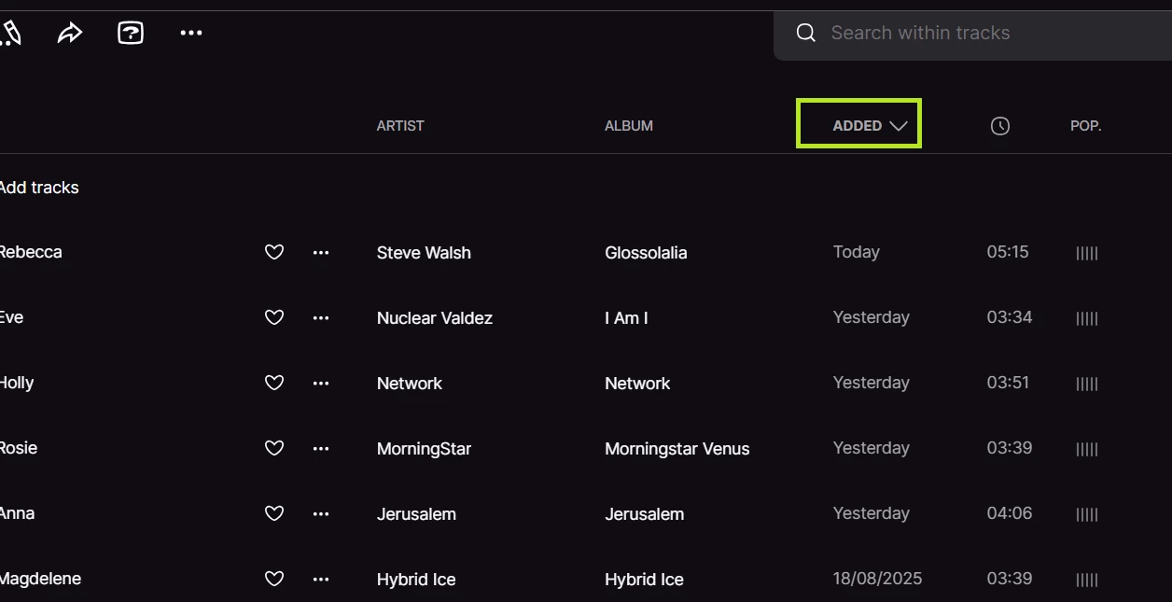Open the help question mark icon
Screen dimensions: 1172x602
131,34
